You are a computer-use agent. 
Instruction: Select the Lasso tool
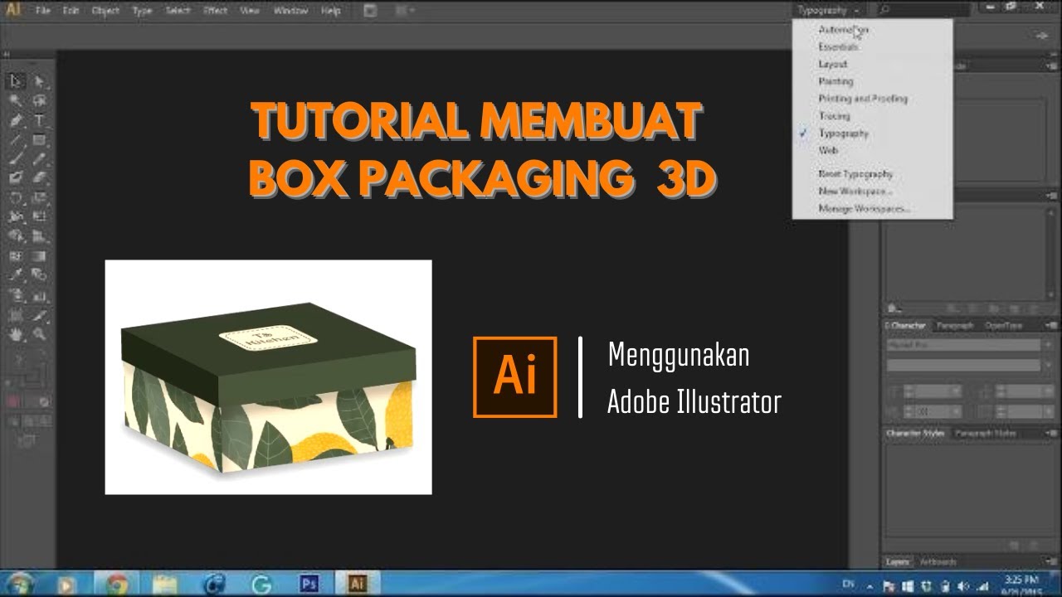39,100
